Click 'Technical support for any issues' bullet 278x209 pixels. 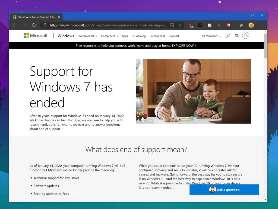pyautogui.click(x=56, y=178)
